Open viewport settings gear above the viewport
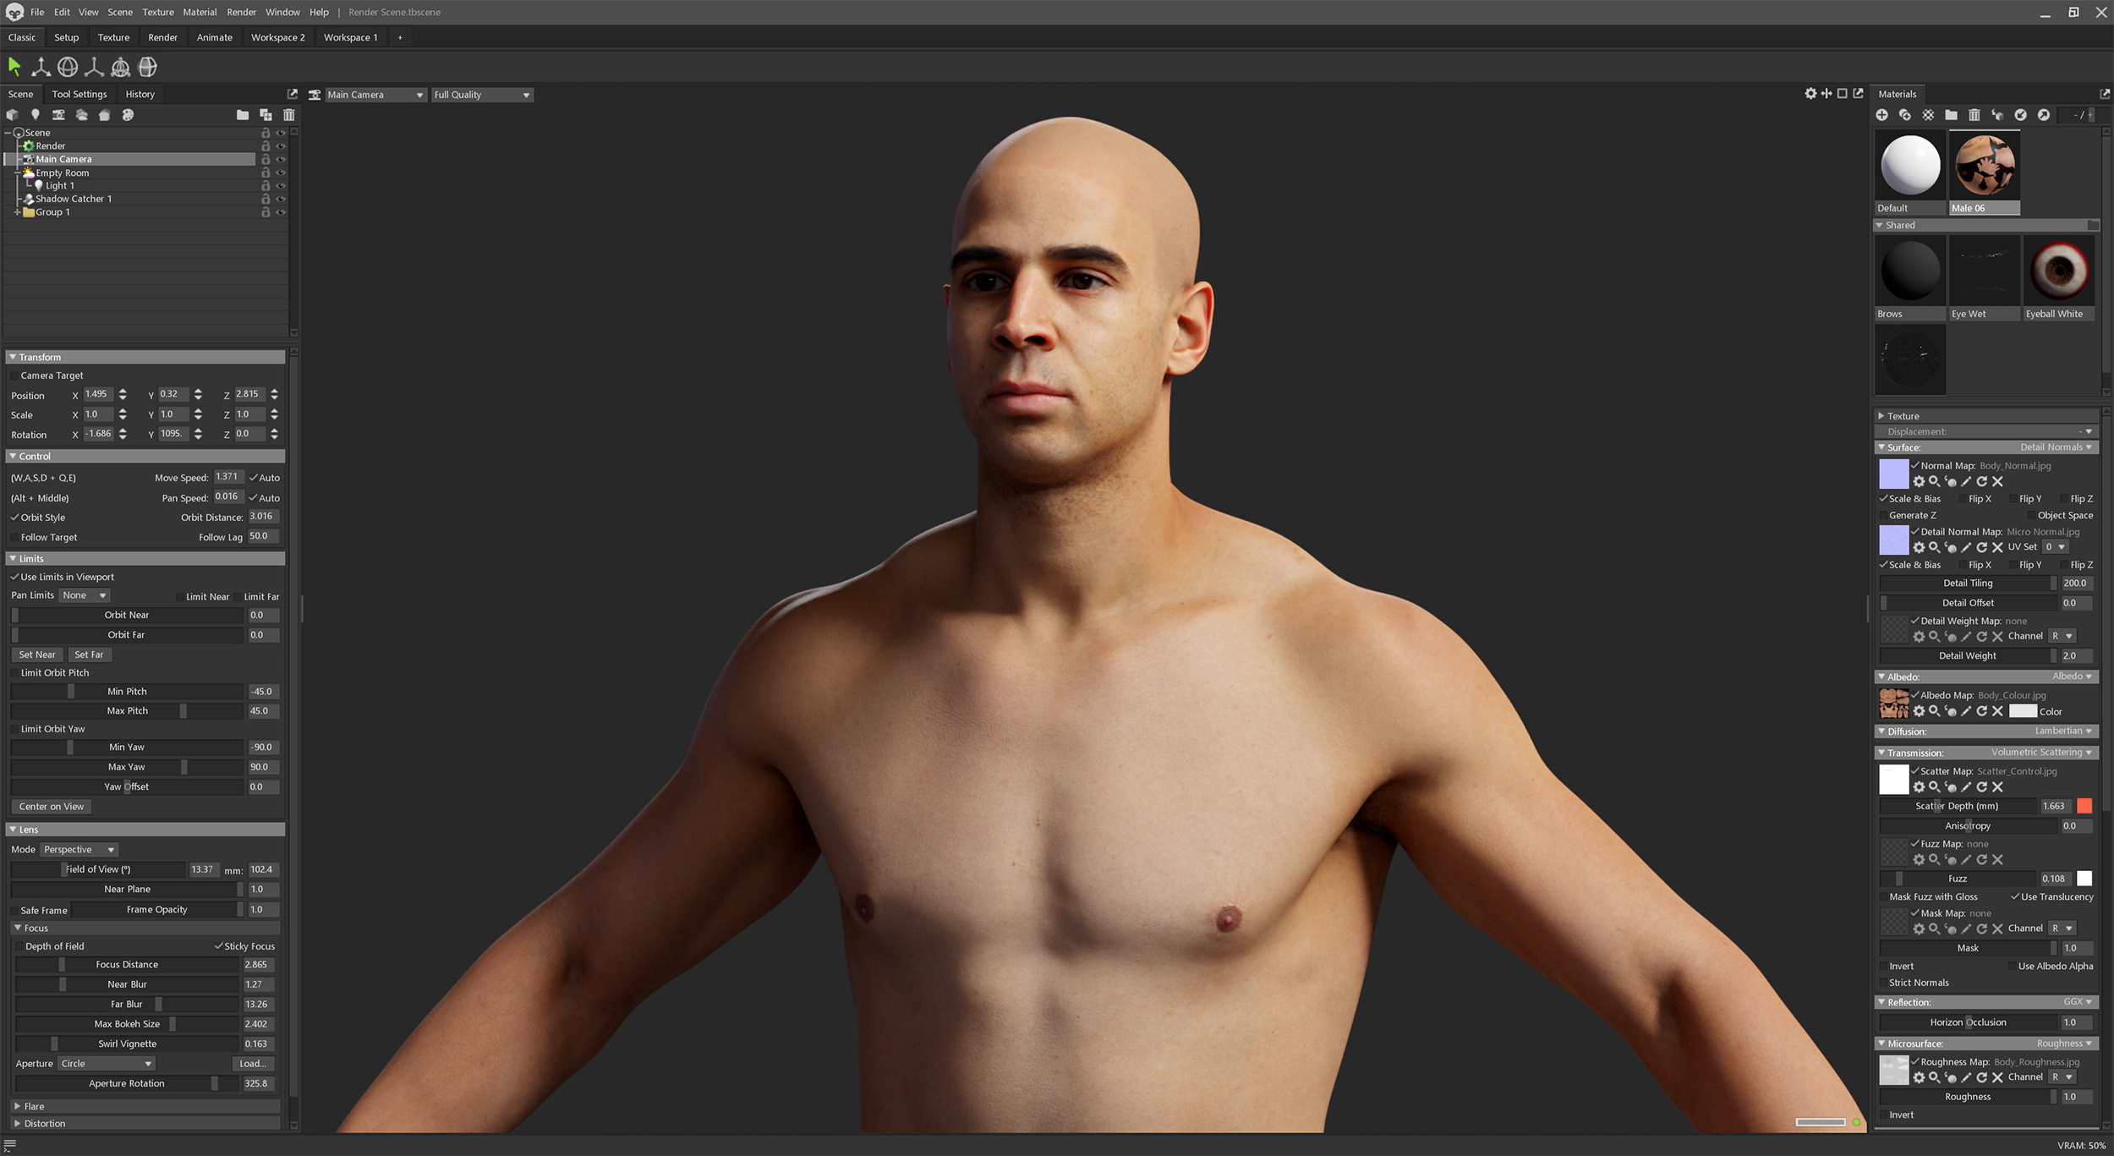This screenshot has width=2114, height=1156. [1810, 94]
